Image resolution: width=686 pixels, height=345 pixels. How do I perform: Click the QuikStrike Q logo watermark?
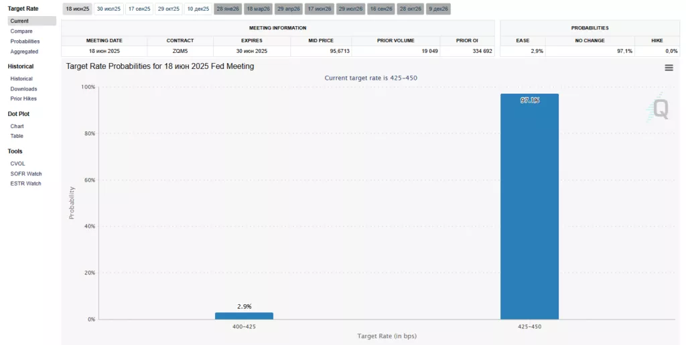point(660,109)
